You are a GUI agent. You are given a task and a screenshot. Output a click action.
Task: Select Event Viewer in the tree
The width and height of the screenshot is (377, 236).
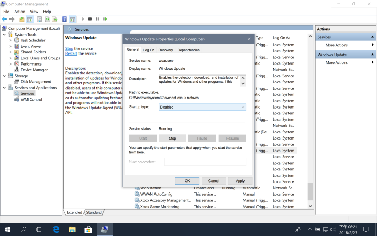31,46
